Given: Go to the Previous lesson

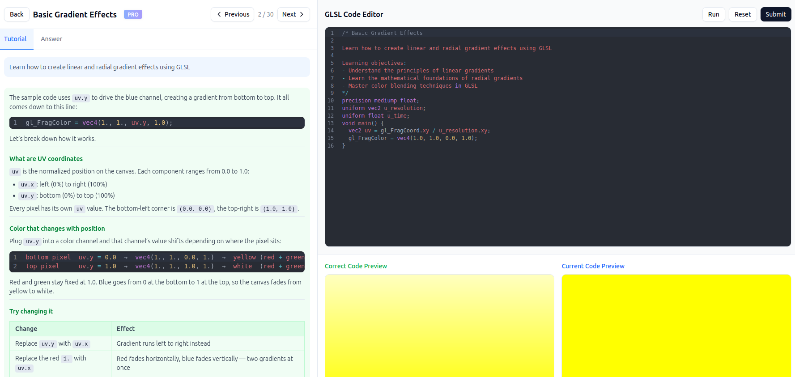Looking at the screenshot, I should pos(232,14).
